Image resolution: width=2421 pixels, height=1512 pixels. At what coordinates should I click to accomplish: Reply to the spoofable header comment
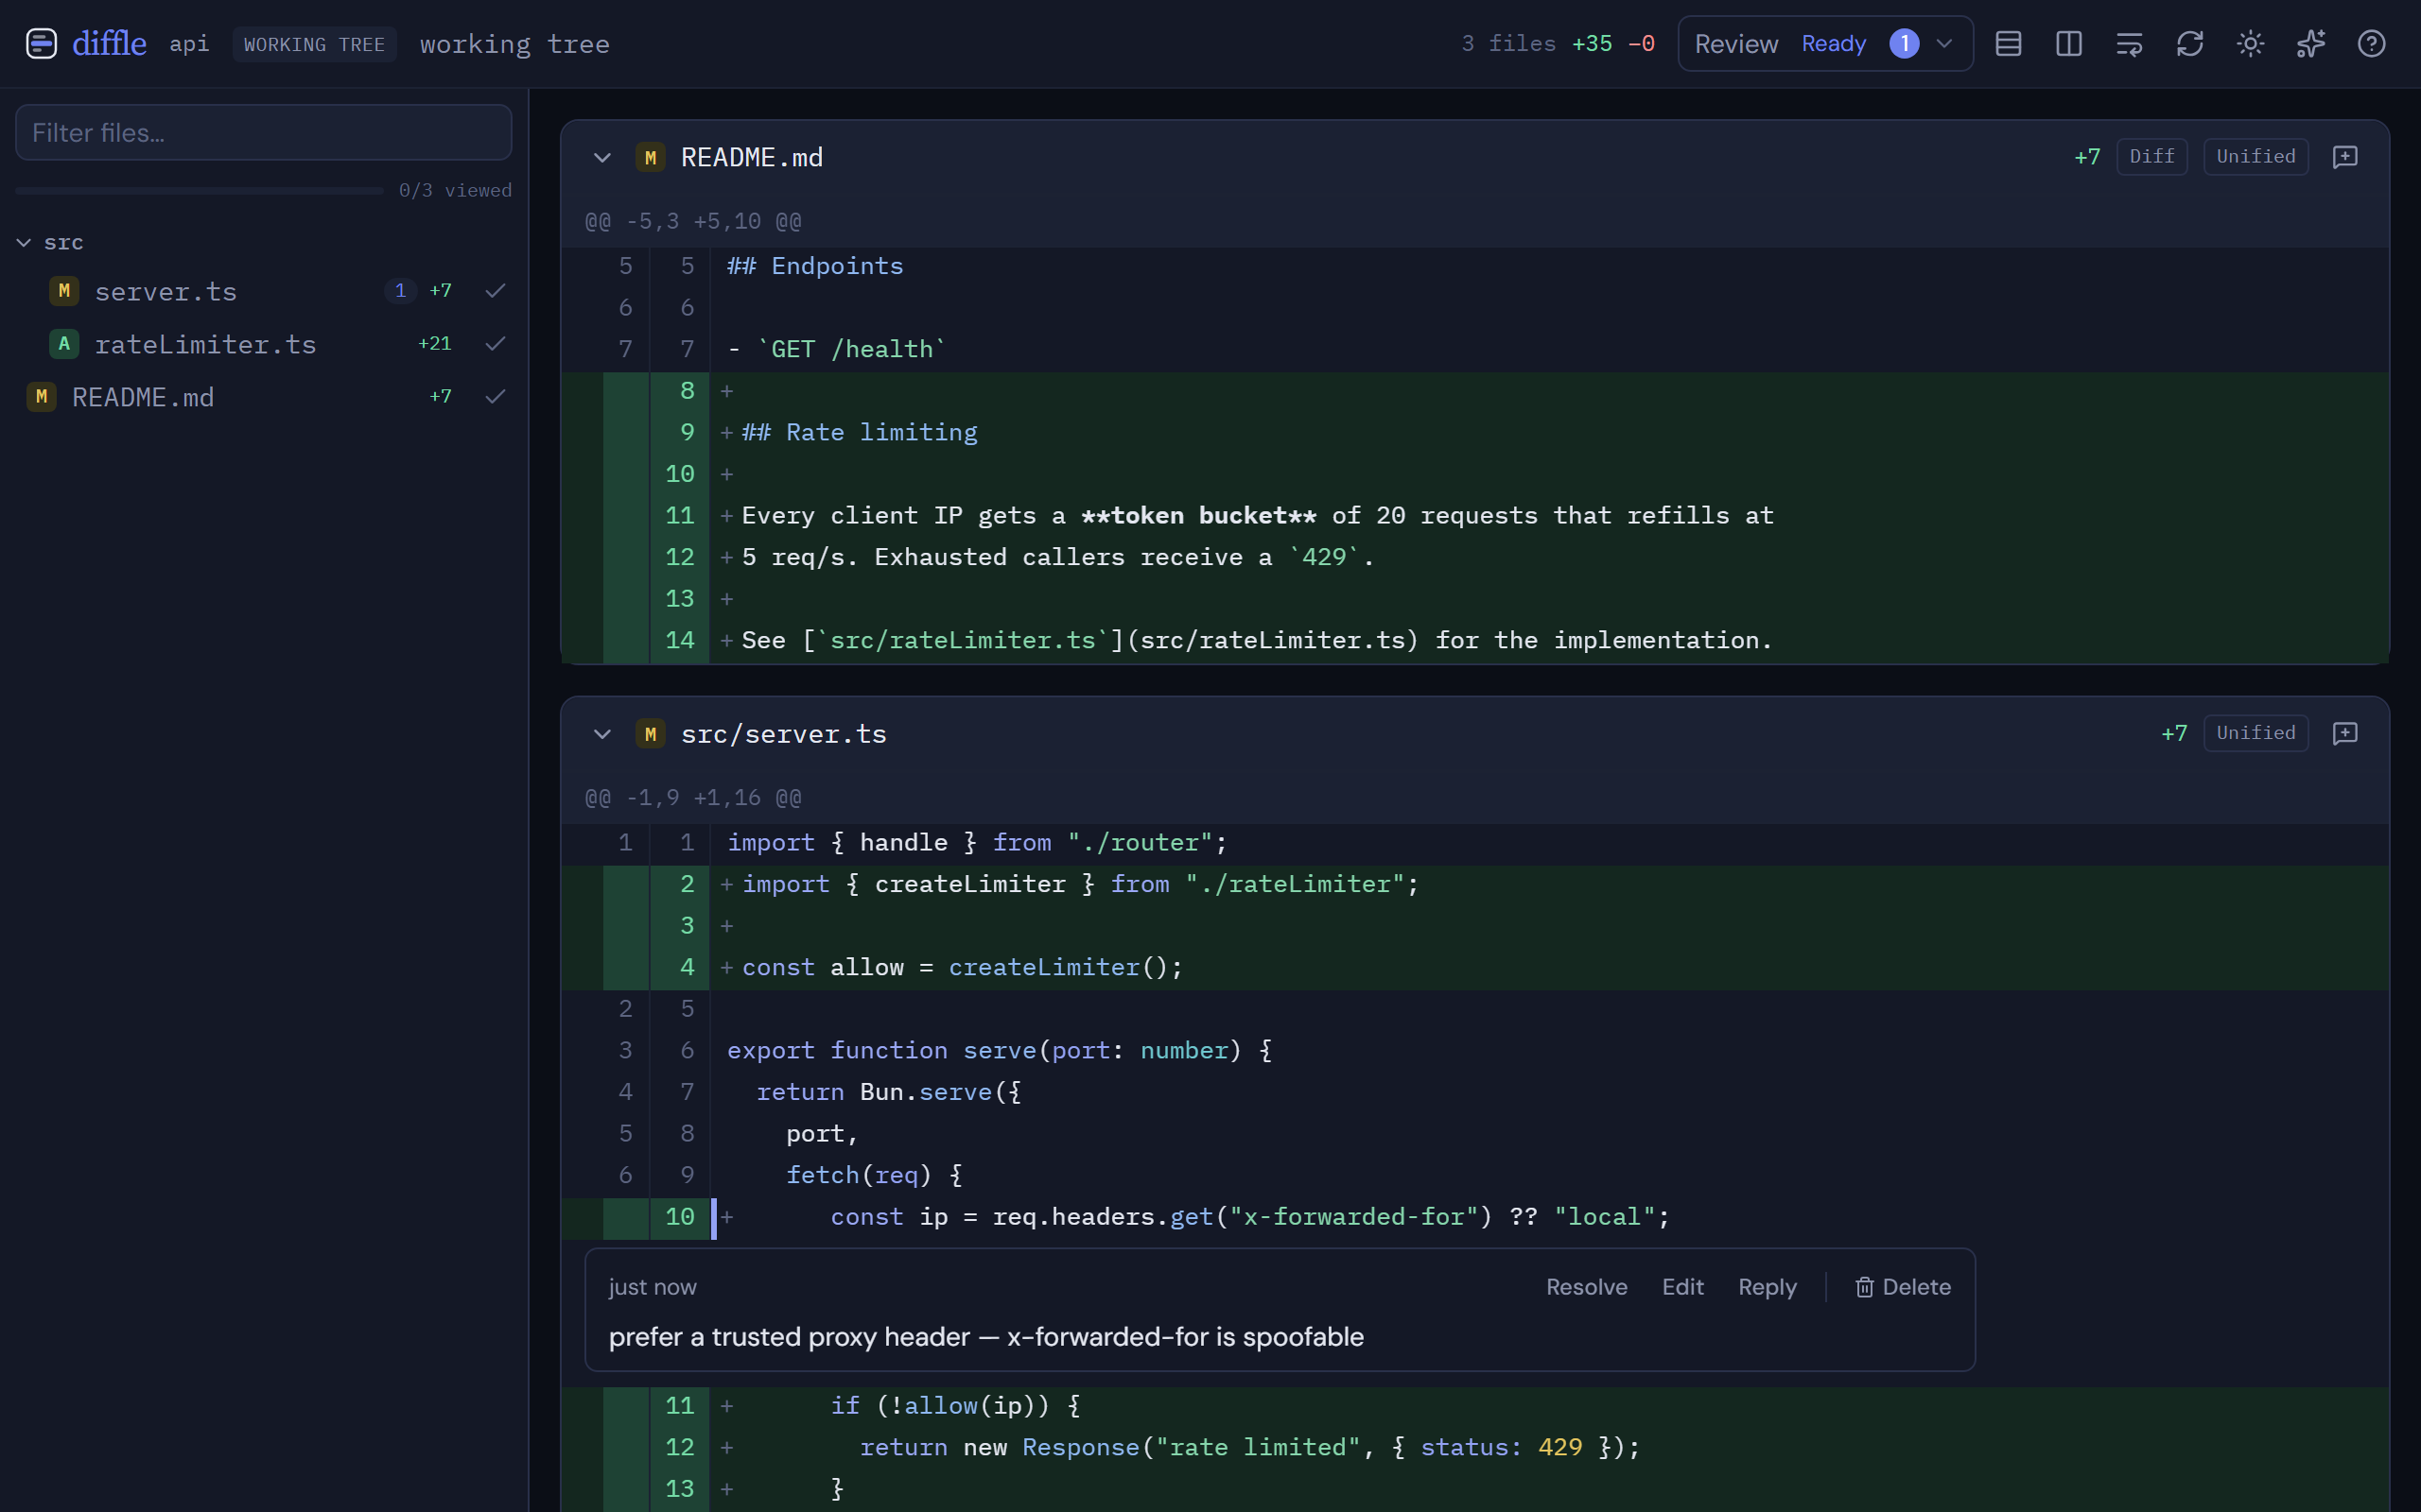(1767, 1287)
